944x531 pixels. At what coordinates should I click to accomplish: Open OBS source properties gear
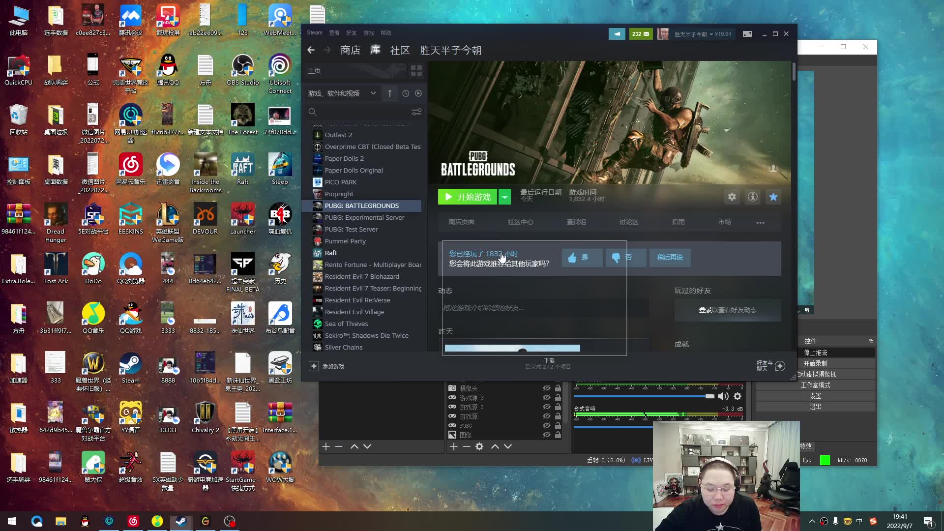click(479, 446)
